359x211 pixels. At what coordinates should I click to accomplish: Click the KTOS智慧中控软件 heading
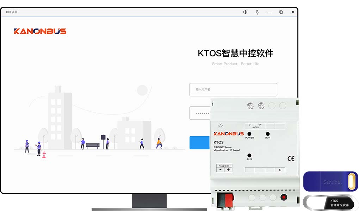pos(235,53)
